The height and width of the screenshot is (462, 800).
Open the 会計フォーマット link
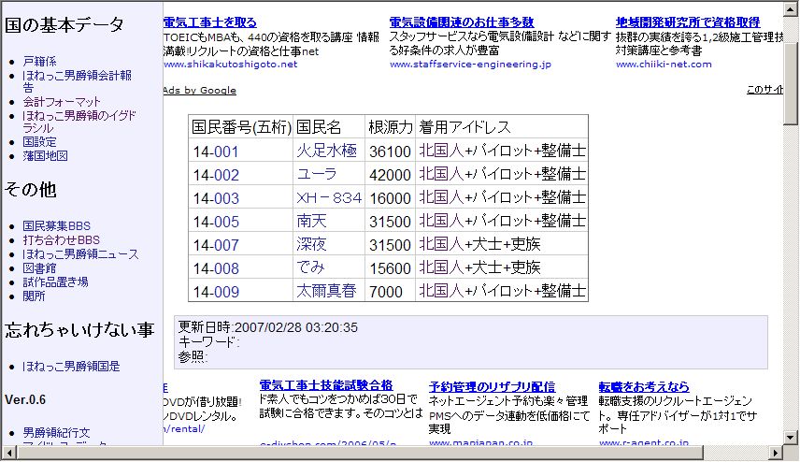pyautogui.click(x=62, y=101)
